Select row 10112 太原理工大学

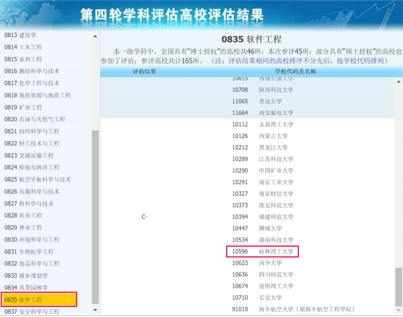click(x=263, y=124)
